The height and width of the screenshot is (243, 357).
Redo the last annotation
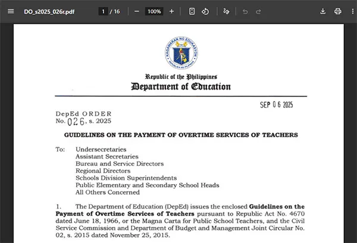coord(258,11)
